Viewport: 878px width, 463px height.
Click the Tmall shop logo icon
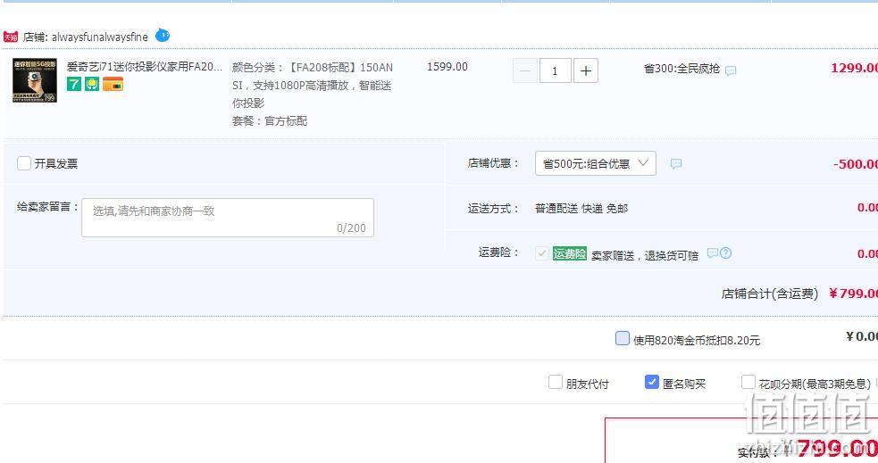coord(10,37)
